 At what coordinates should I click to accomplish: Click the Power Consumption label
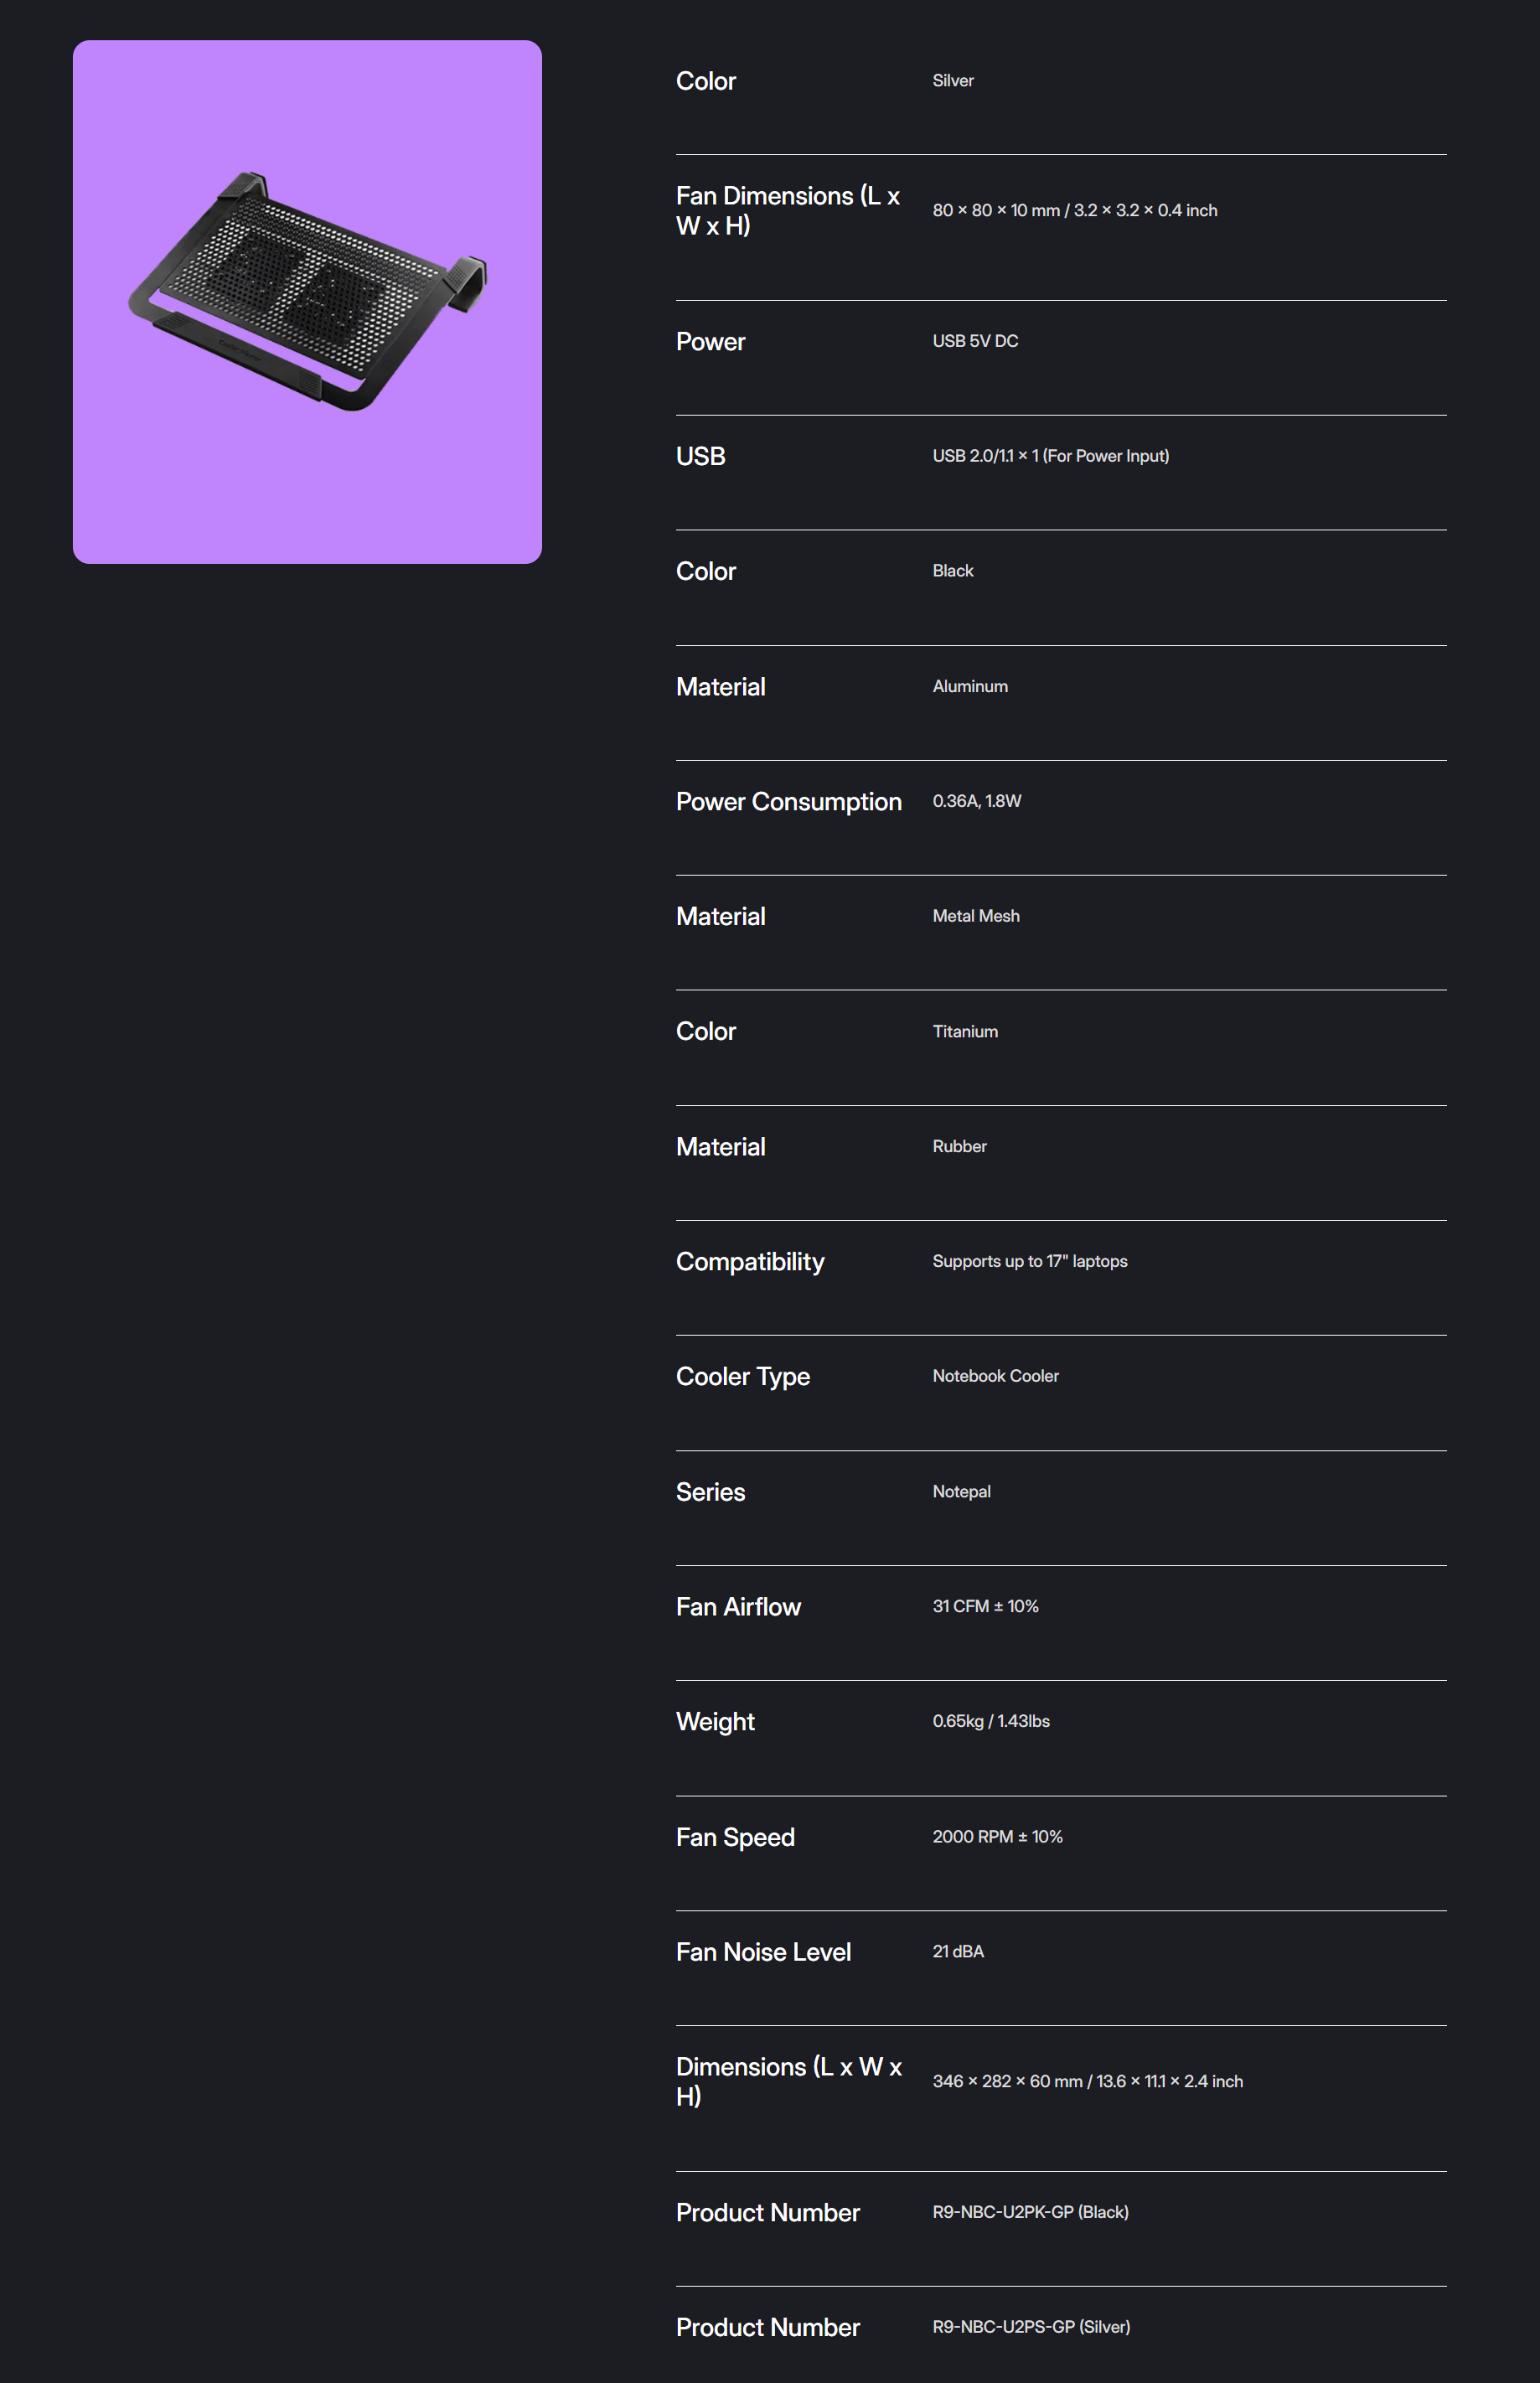tap(788, 802)
